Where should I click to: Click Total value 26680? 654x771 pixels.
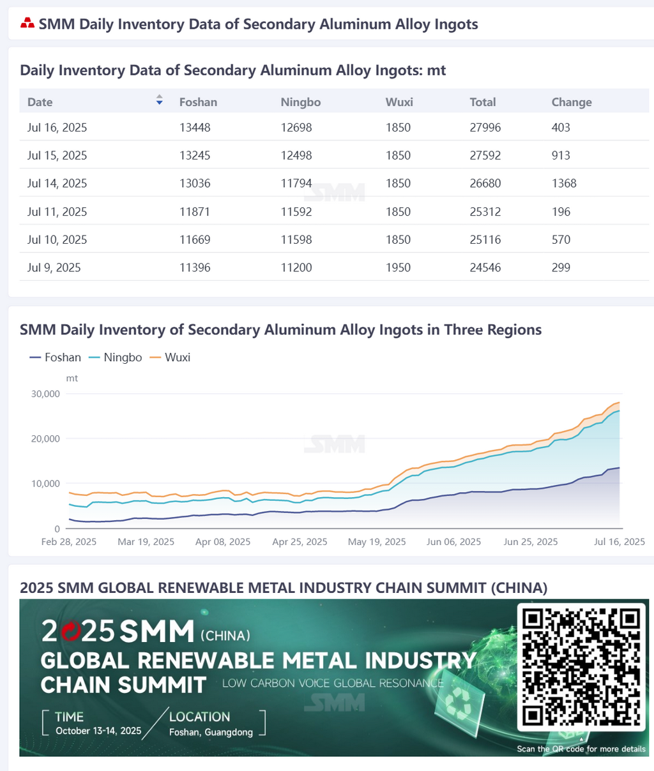click(x=485, y=184)
